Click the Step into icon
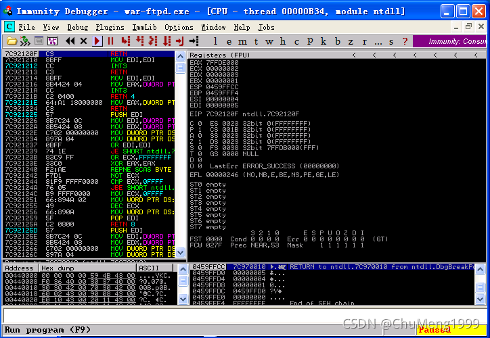This screenshot has height=338, width=490. tap(126, 41)
